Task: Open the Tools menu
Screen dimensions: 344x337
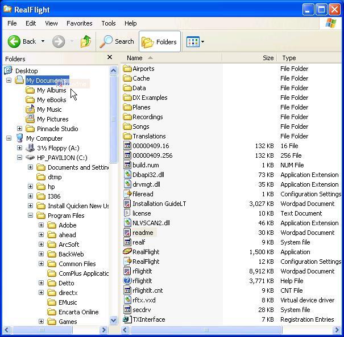Action: pos(109,23)
